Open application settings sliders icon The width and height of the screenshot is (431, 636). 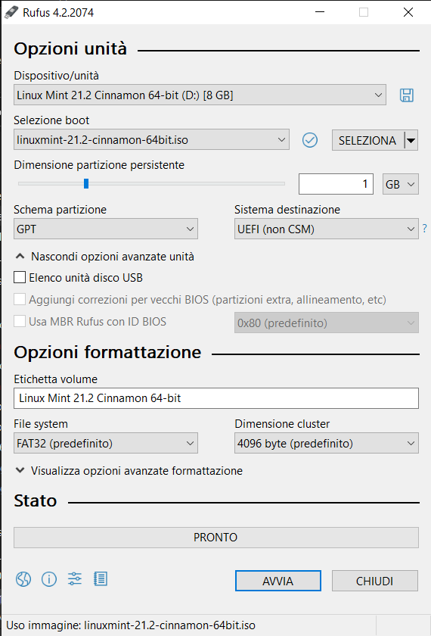click(x=75, y=578)
